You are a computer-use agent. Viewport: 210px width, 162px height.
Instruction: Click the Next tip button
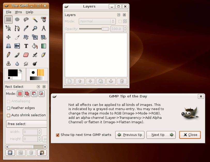pyautogui.click(x=161, y=135)
